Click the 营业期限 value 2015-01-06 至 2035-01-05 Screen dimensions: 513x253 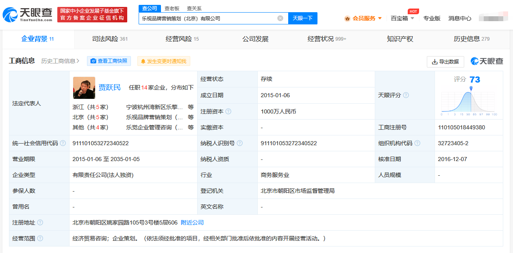pyautogui.click(x=106, y=159)
